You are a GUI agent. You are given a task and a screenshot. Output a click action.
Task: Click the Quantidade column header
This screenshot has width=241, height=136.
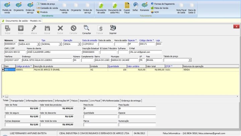pyautogui.click(x=117, y=66)
